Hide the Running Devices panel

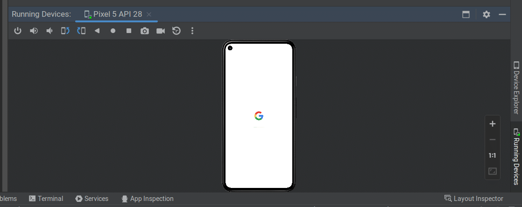click(502, 14)
